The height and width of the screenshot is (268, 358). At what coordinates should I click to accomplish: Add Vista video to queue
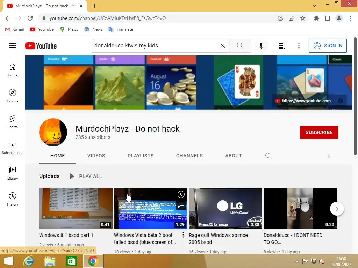tap(181, 206)
